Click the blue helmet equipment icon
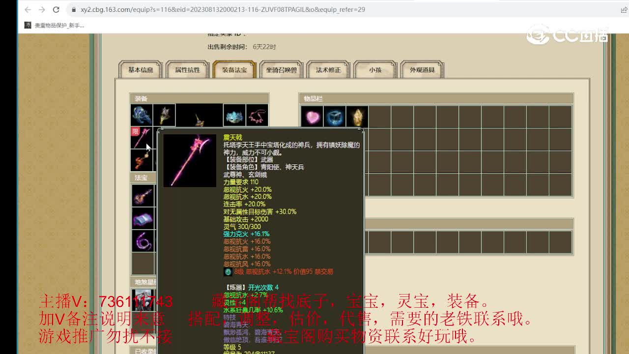This screenshot has height=354, width=629. coord(142,115)
